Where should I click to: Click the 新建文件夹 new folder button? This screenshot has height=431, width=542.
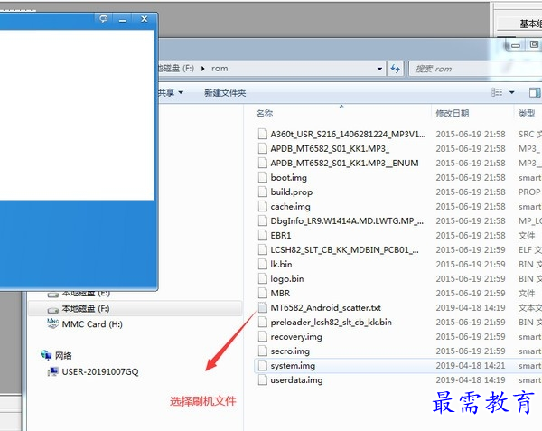pyautogui.click(x=225, y=93)
